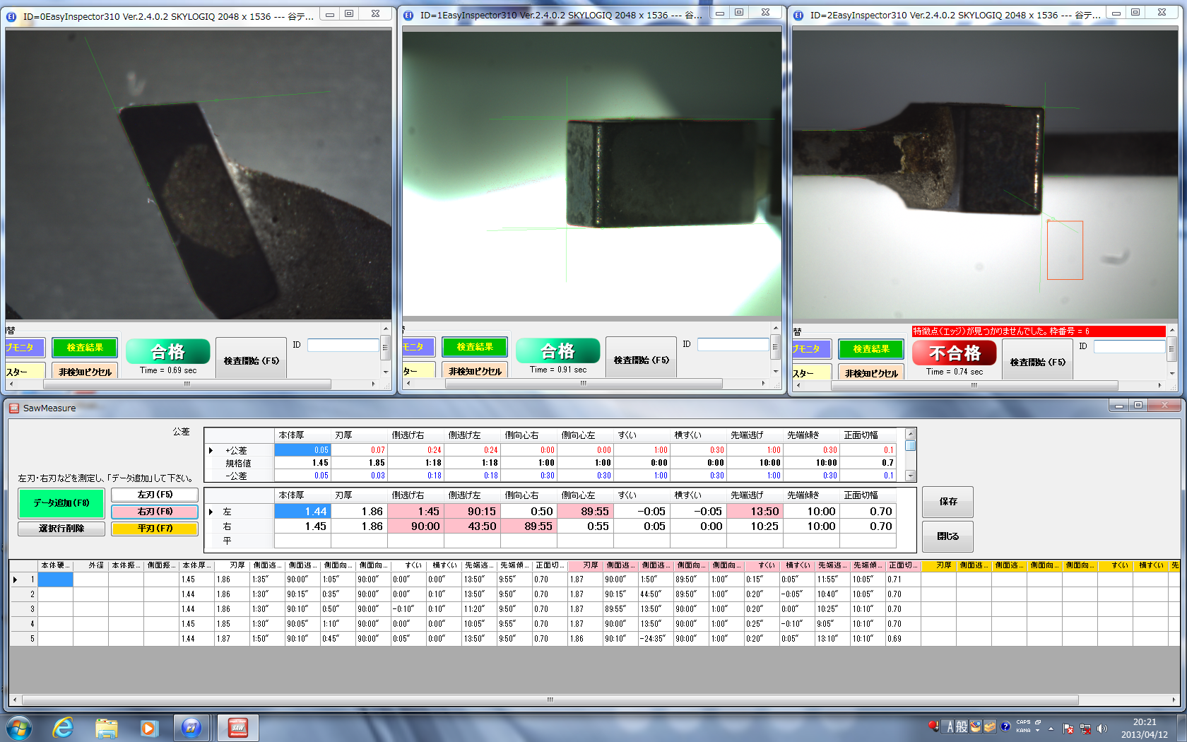The image size is (1187, 742).
Task: Click the 閉じる close button in SawMeasure
Action: [947, 536]
